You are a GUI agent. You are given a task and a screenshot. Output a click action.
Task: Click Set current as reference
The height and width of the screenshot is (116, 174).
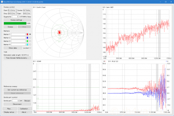click(17, 90)
